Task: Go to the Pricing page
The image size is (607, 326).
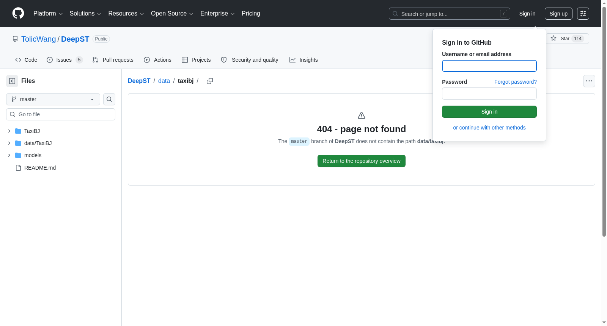Action: click(x=251, y=14)
